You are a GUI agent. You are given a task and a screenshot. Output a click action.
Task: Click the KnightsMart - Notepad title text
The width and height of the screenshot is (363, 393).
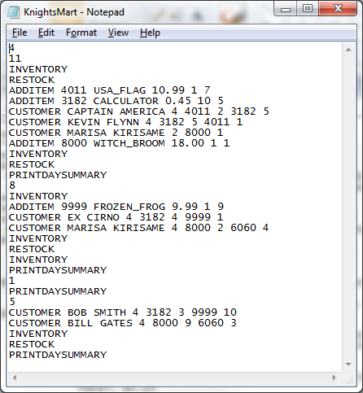(74, 12)
